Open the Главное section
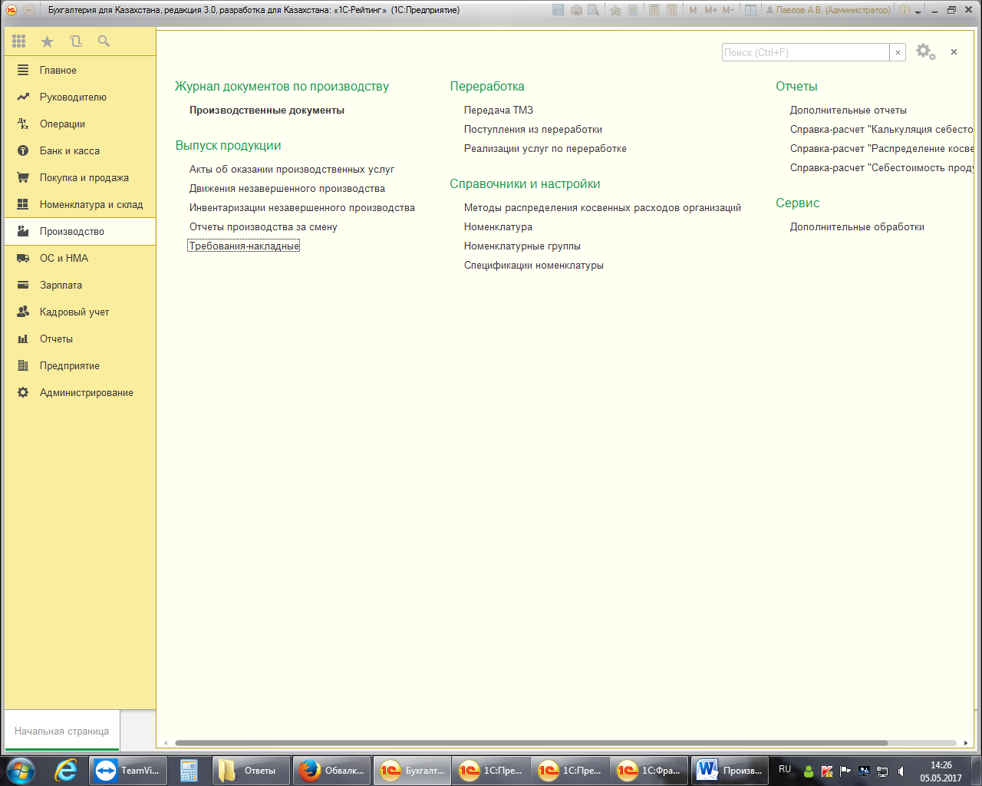The image size is (982, 786). [80, 70]
